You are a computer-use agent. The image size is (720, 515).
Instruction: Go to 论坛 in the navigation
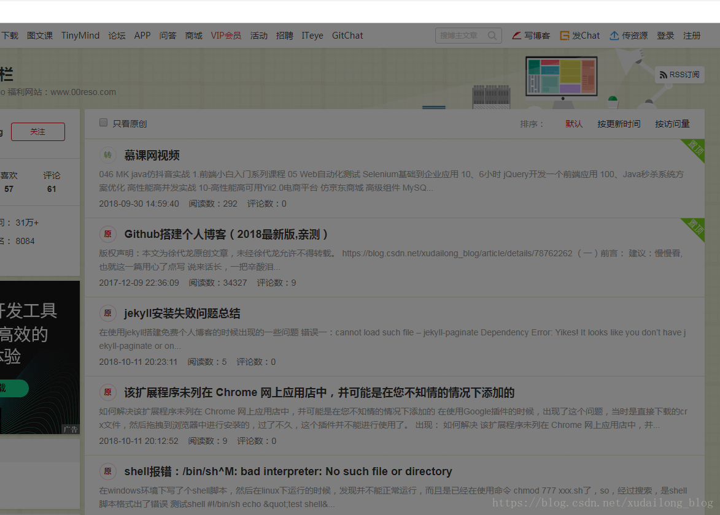tap(117, 36)
